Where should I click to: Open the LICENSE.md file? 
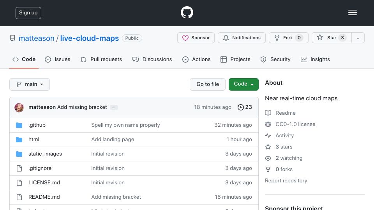(44, 183)
